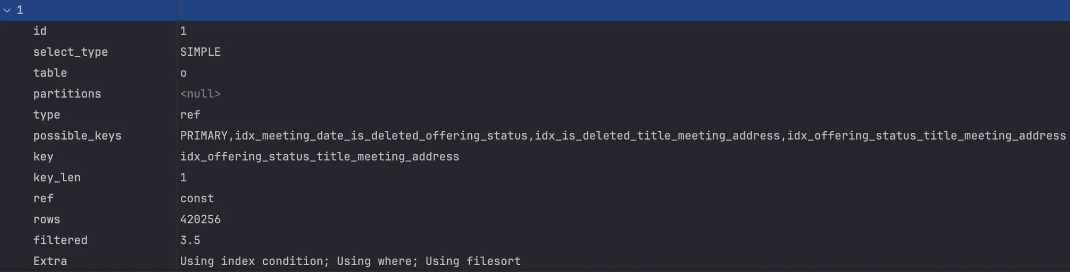Select the key value idx_offering_status_title_meeting_address

319,157
